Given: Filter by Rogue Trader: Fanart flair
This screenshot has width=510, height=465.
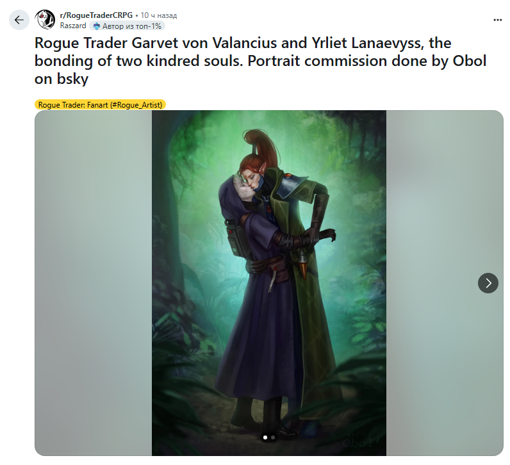Looking at the screenshot, I should click(x=100, y=104).
